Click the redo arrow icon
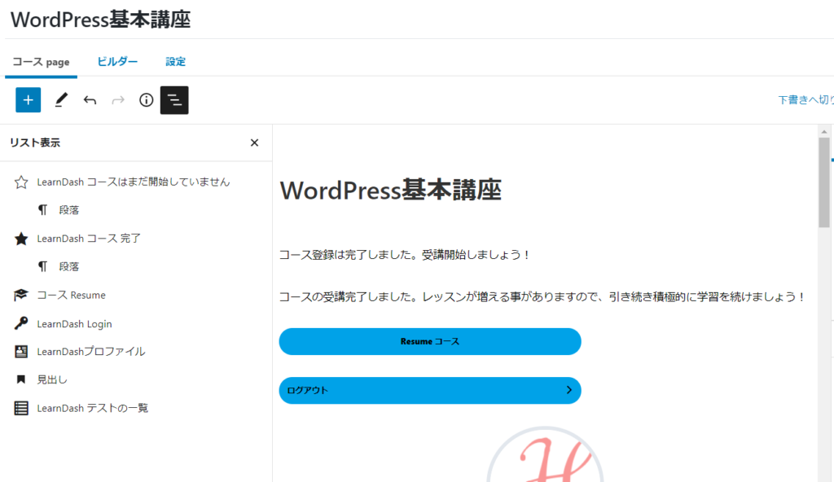 coord(118,100)
